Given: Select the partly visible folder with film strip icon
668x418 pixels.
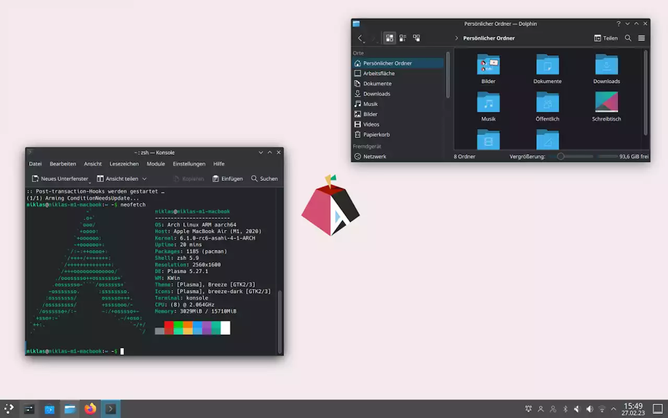Looking at the screenshot, I should (x=488, y=140).
